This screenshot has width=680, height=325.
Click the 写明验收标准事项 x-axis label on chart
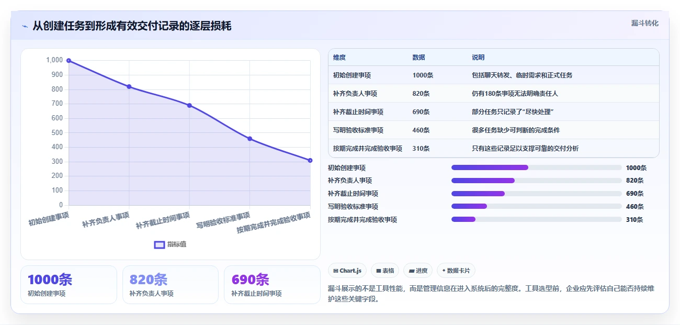(x=223, y=220)
